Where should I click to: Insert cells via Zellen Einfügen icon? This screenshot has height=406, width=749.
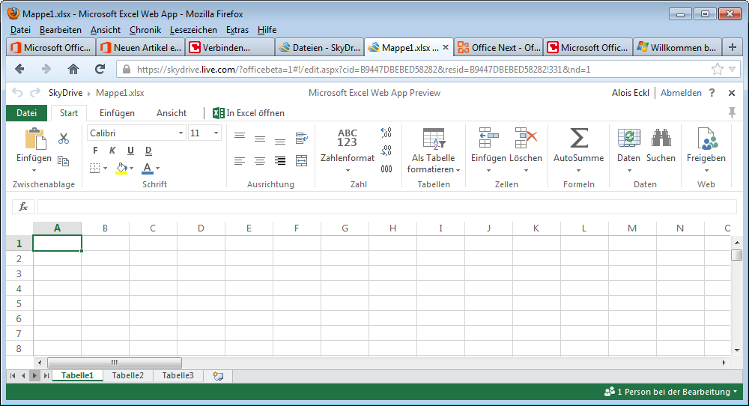[488, 138]
